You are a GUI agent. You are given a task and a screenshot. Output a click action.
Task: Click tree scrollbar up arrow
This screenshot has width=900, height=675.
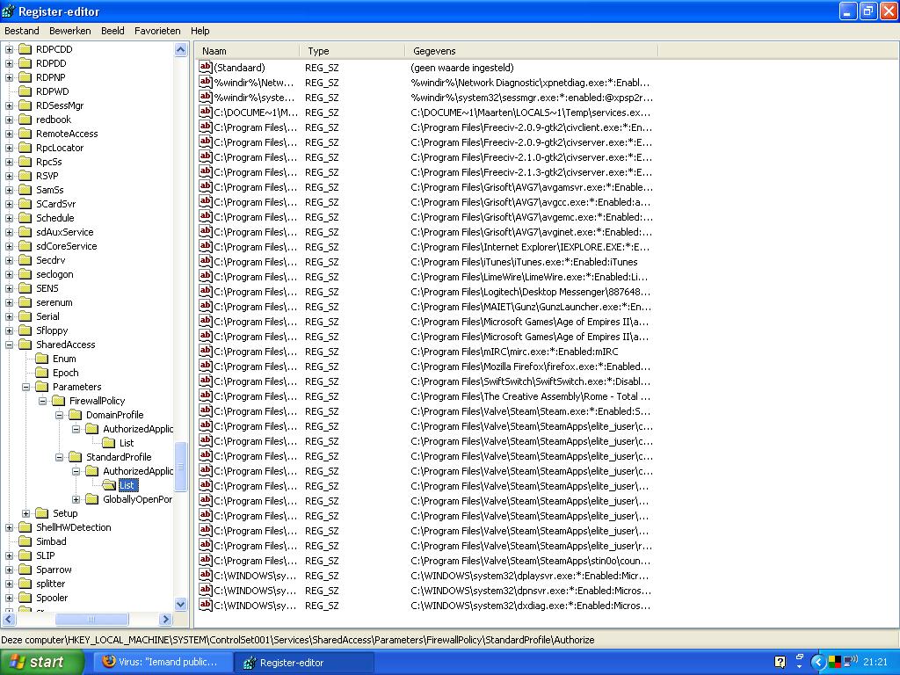(x=181, y=50)
